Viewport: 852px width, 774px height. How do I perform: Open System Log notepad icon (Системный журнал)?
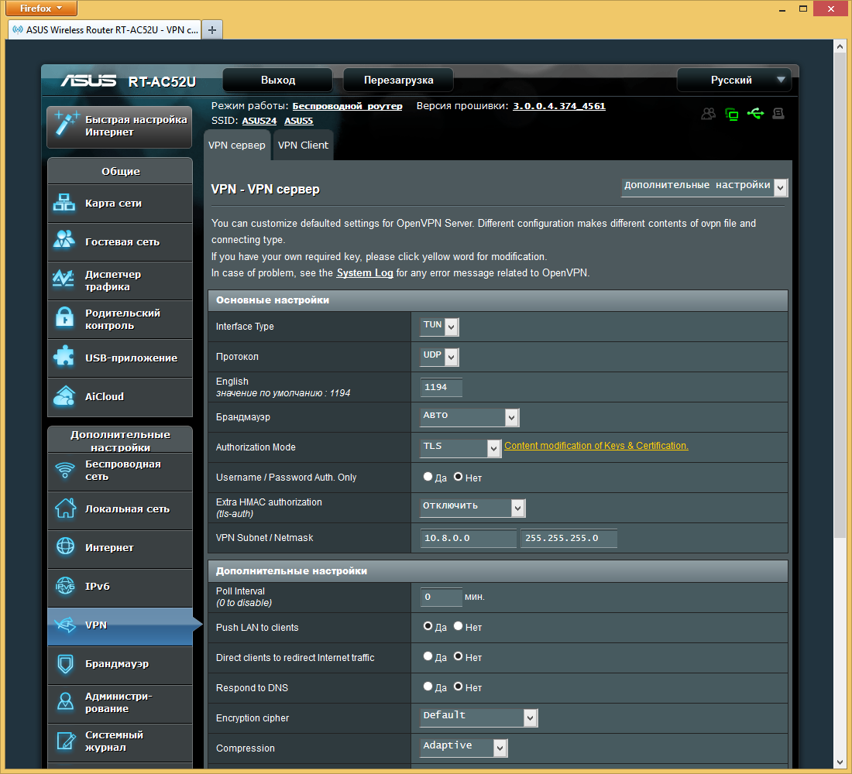tap(67, 740)
